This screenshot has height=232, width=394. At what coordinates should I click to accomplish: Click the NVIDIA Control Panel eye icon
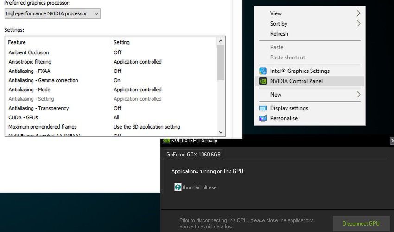[262, 81]
